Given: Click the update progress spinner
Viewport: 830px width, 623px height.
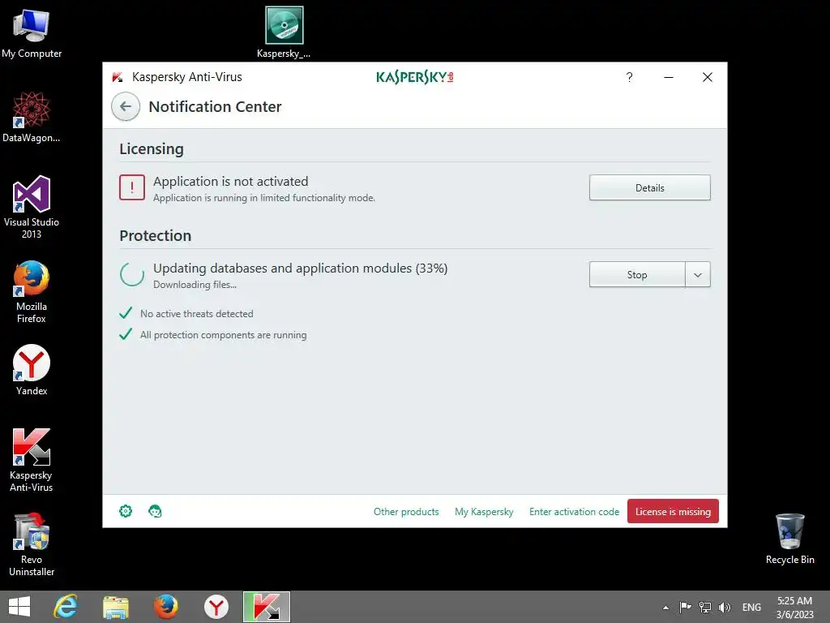Looking at the screenshot, I should point(132,274).
